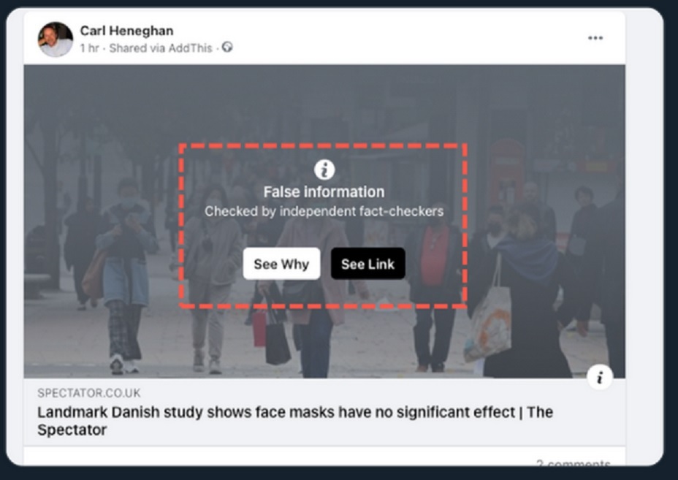
Task: Click the See Why button
Action: [x=281, y=264]
